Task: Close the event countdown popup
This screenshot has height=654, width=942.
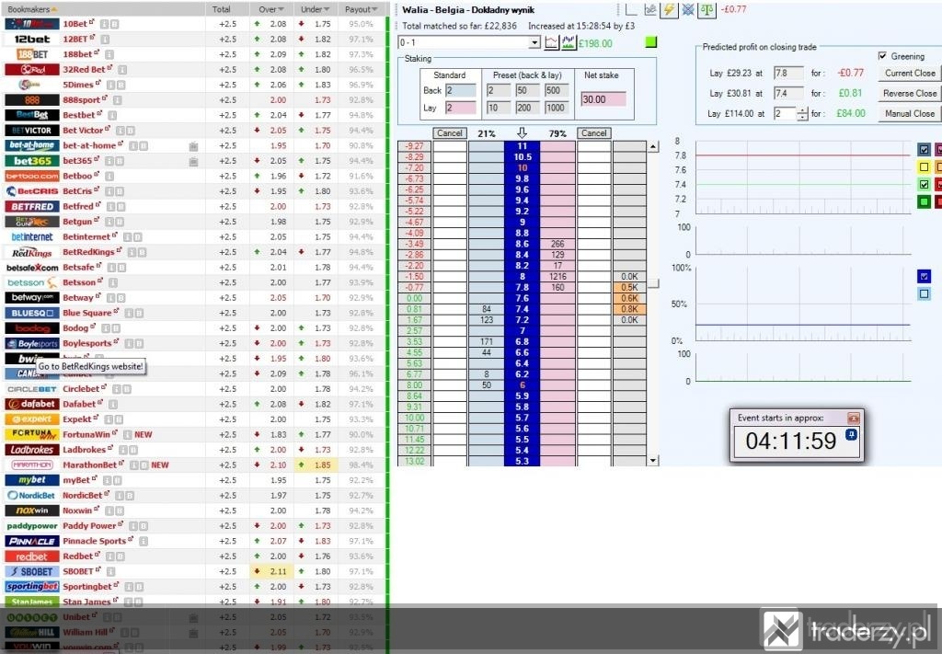Action: (x=854, y=418)
